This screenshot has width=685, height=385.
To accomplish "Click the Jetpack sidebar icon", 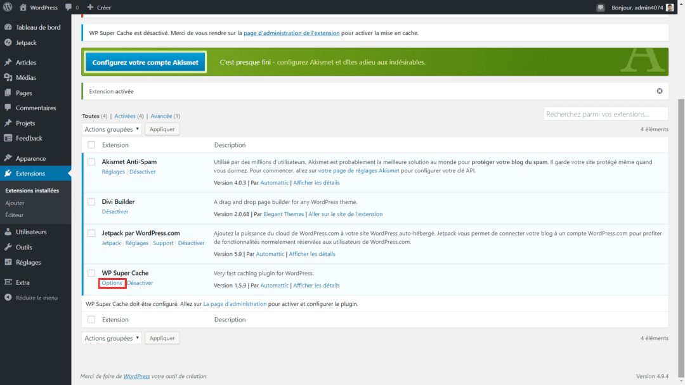I will 8,42.
